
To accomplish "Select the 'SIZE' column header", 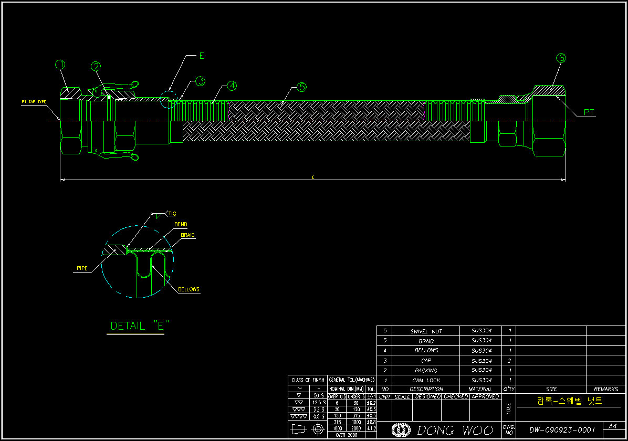I will click(x=551, y=389).
